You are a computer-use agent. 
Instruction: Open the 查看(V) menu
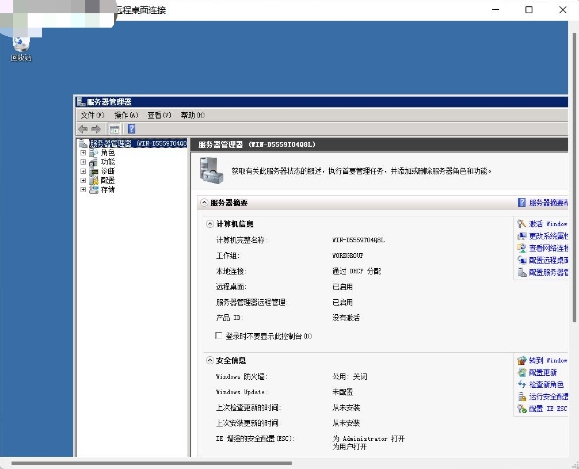(x=159, y=115)
